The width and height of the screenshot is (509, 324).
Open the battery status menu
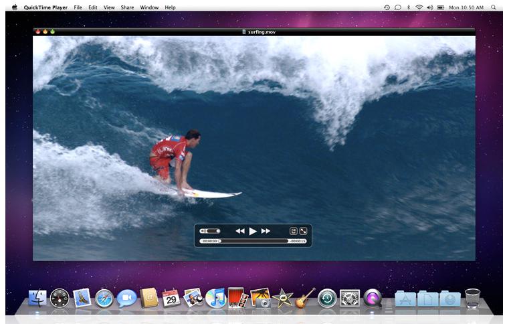click(441, 7)
